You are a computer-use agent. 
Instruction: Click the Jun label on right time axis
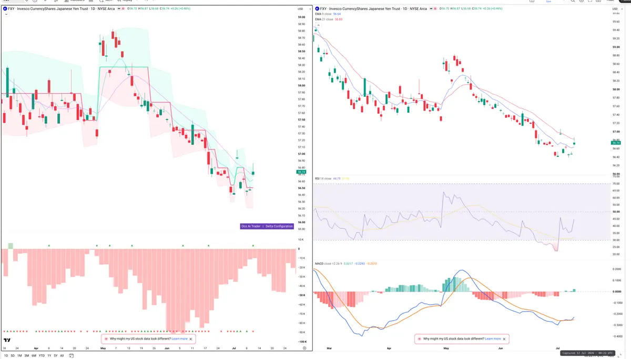501,348
